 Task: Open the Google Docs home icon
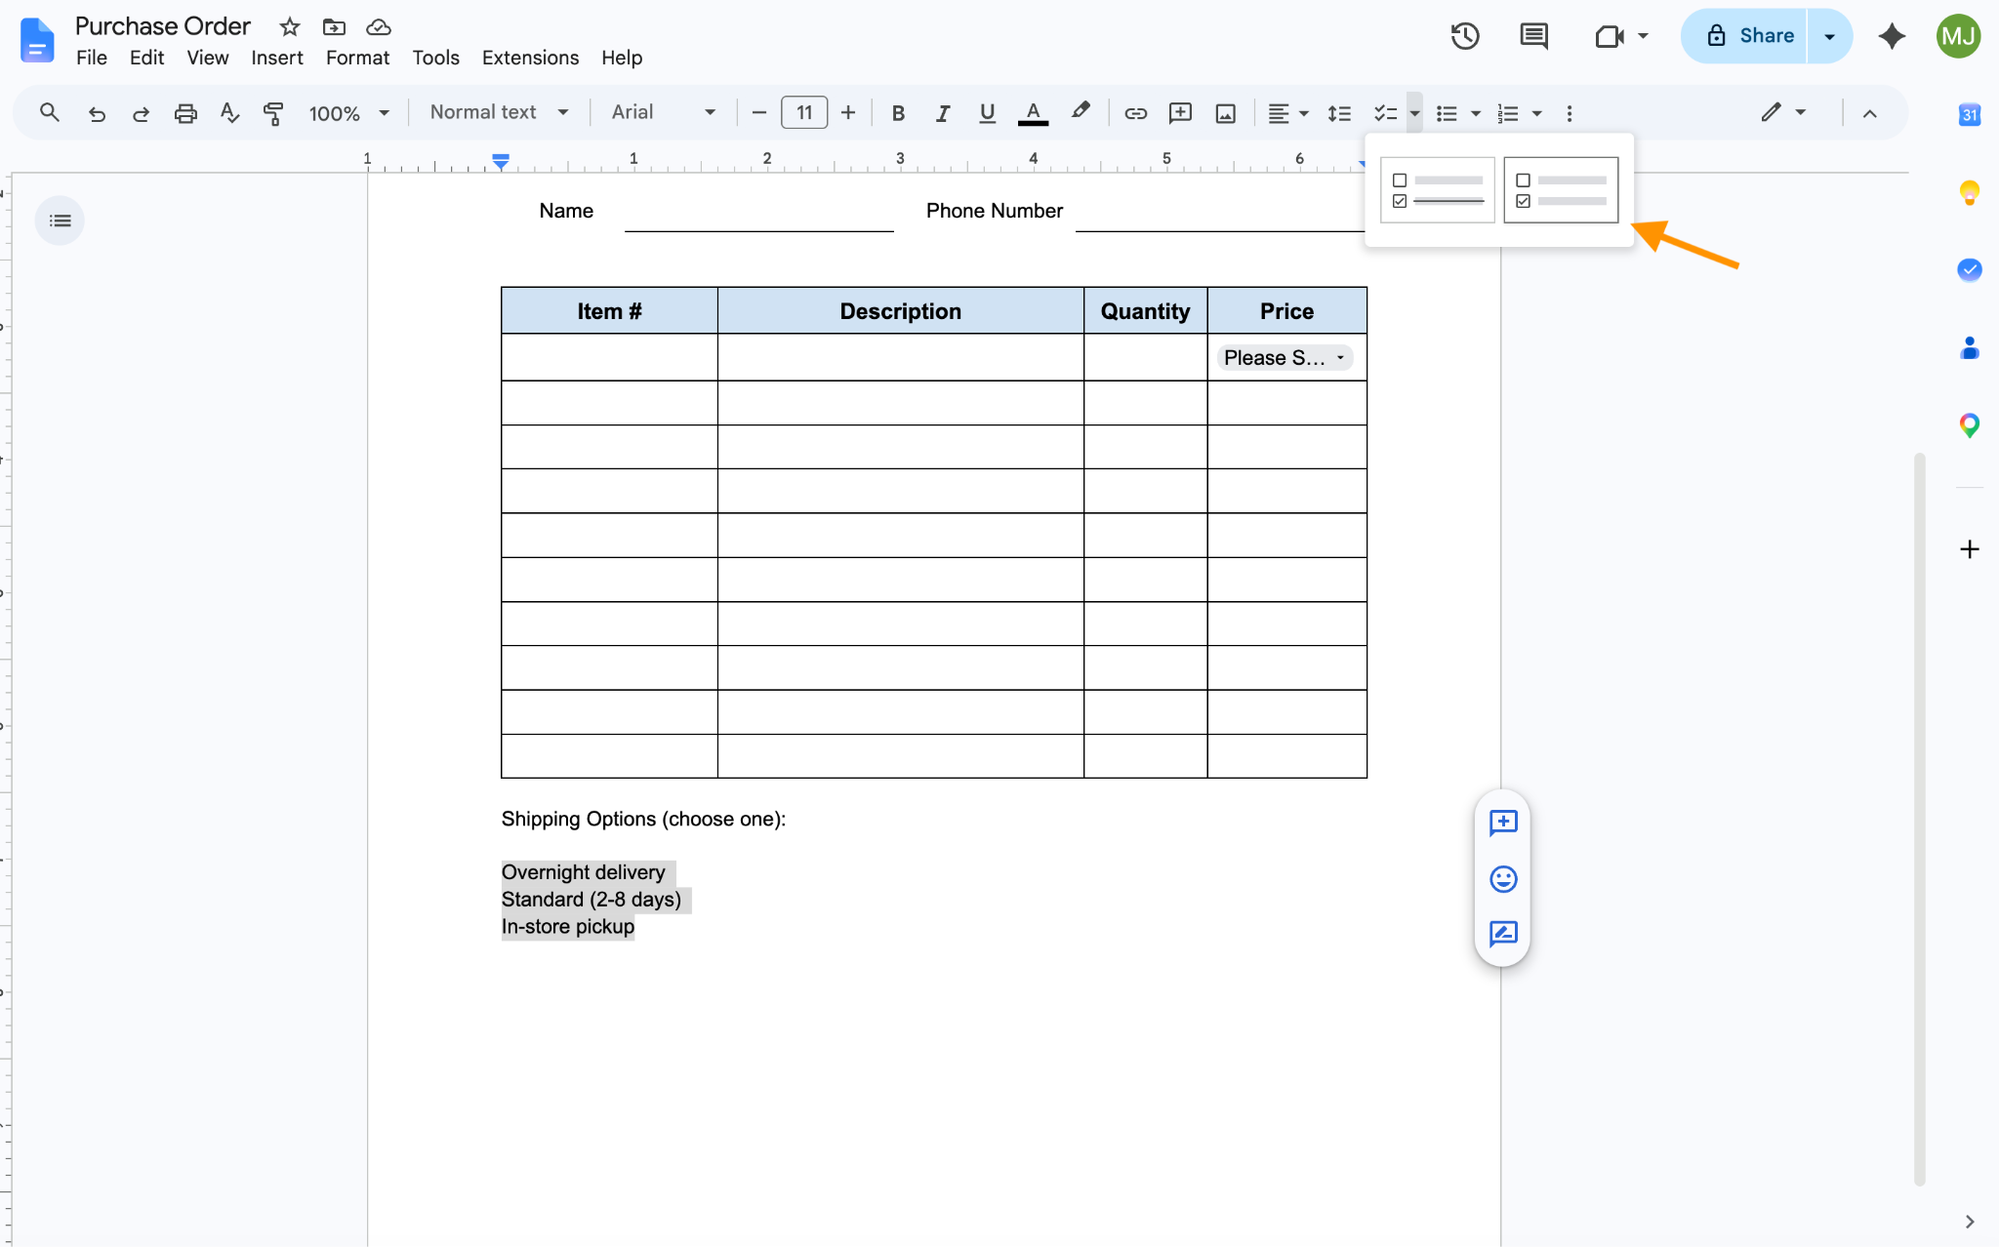click(x=37, y=41)
